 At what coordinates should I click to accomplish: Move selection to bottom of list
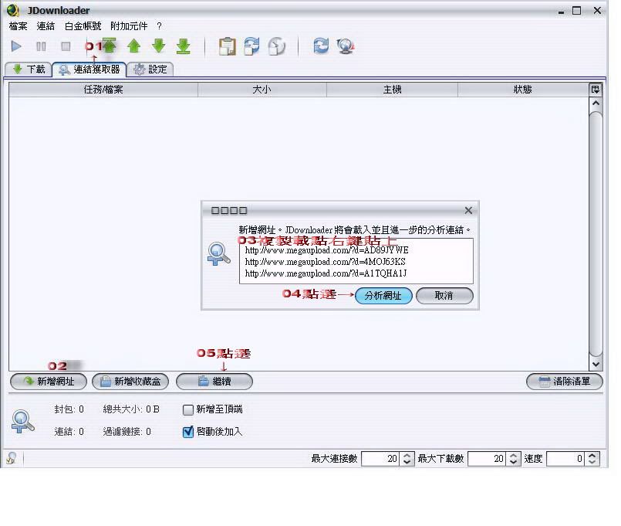pyautogui.click(x=184, y=46)
